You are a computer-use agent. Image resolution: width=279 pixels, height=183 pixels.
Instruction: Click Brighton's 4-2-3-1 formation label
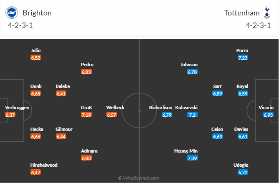20,25
